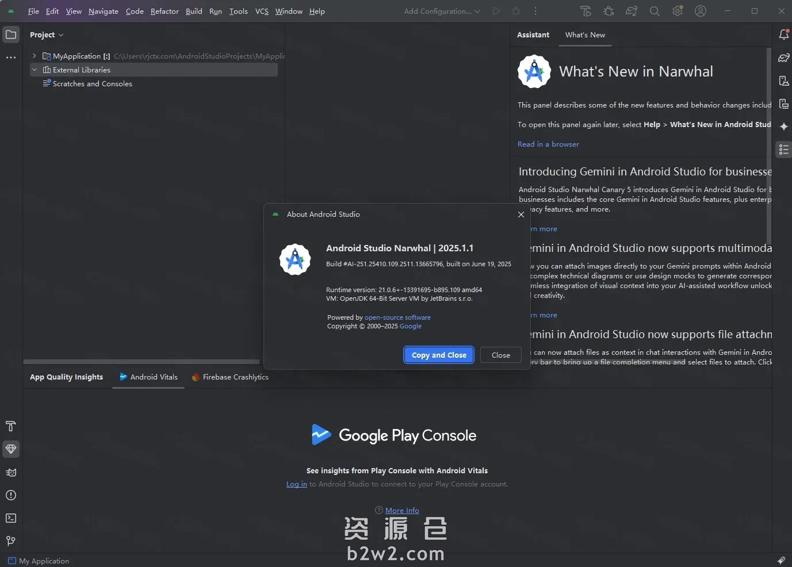Open the Problems tool window icon

11,495
